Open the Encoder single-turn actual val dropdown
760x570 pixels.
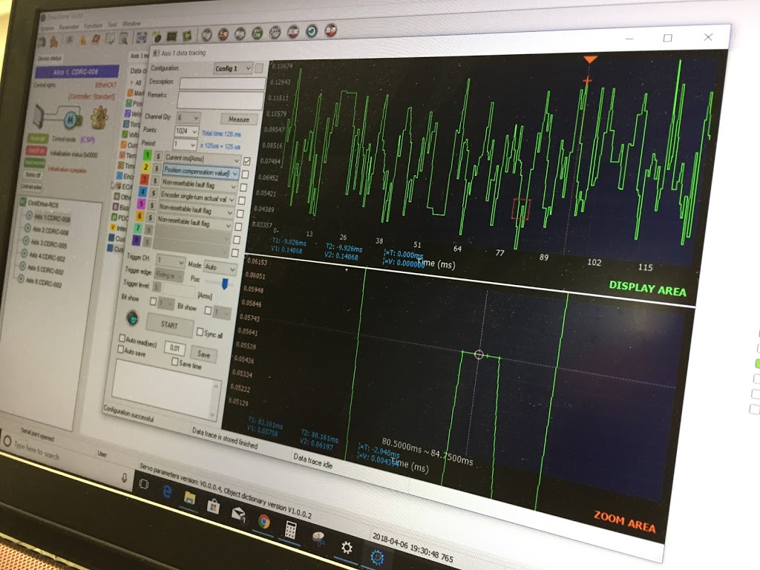coord(197,197)
